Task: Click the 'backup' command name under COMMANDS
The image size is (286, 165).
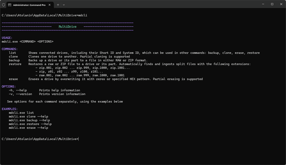Action: click(x=14, y=60)
